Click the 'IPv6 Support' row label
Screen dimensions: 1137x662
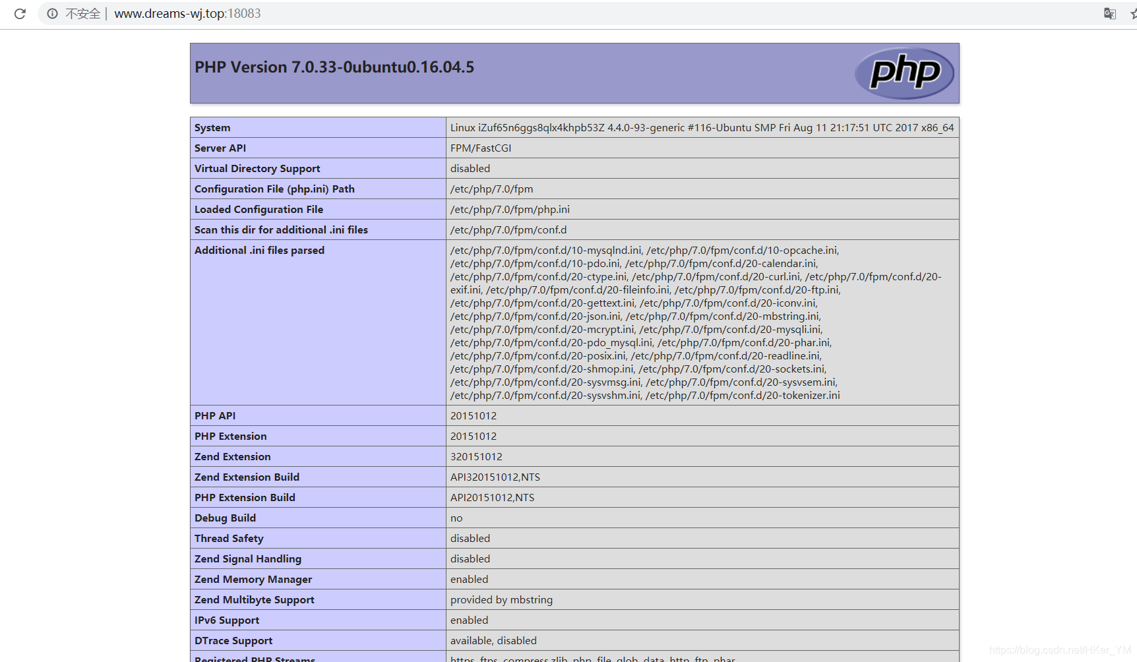227,620
